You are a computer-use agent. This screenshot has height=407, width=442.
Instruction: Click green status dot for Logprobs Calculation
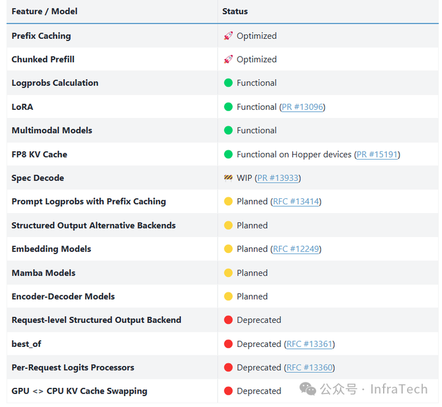pos(228,83)
